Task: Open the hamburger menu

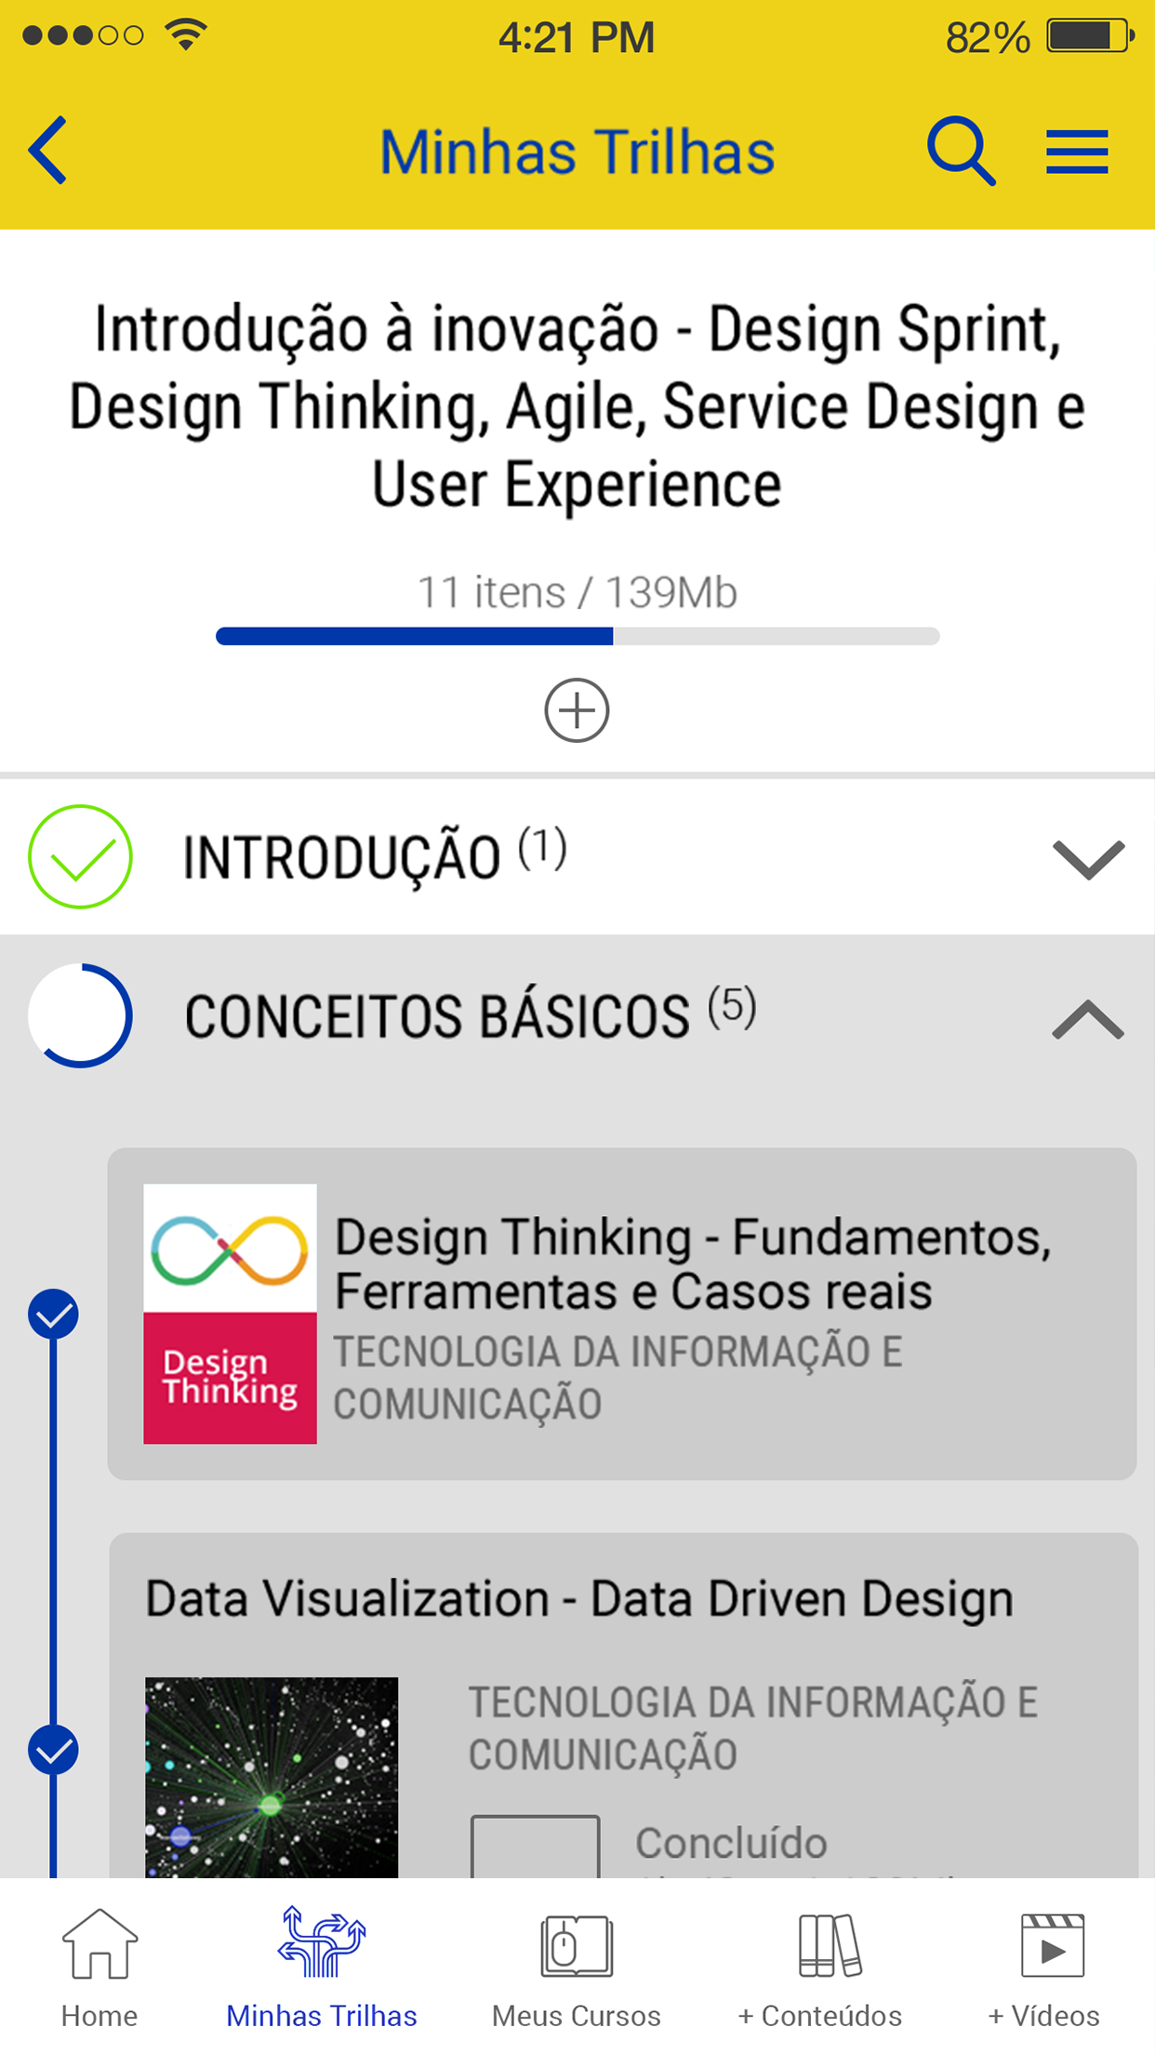Action: [x=1077, y=152]
